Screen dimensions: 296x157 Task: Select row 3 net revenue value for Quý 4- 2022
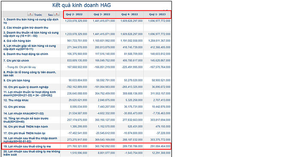(132, 34)
